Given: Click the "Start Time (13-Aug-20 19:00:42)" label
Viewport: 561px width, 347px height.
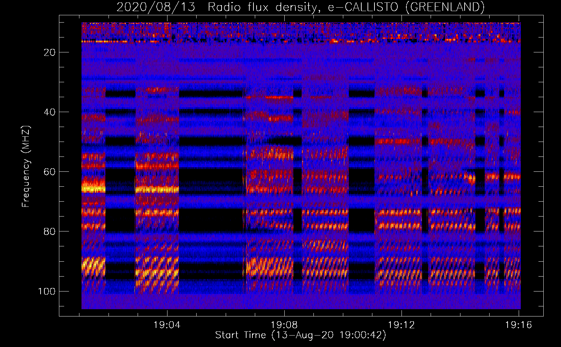Looking at the screenshot, I should (301, 335).
